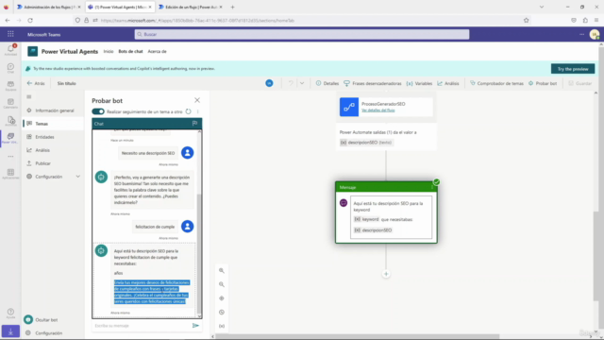Open Ver detalles del flujo link

point(377,110)
